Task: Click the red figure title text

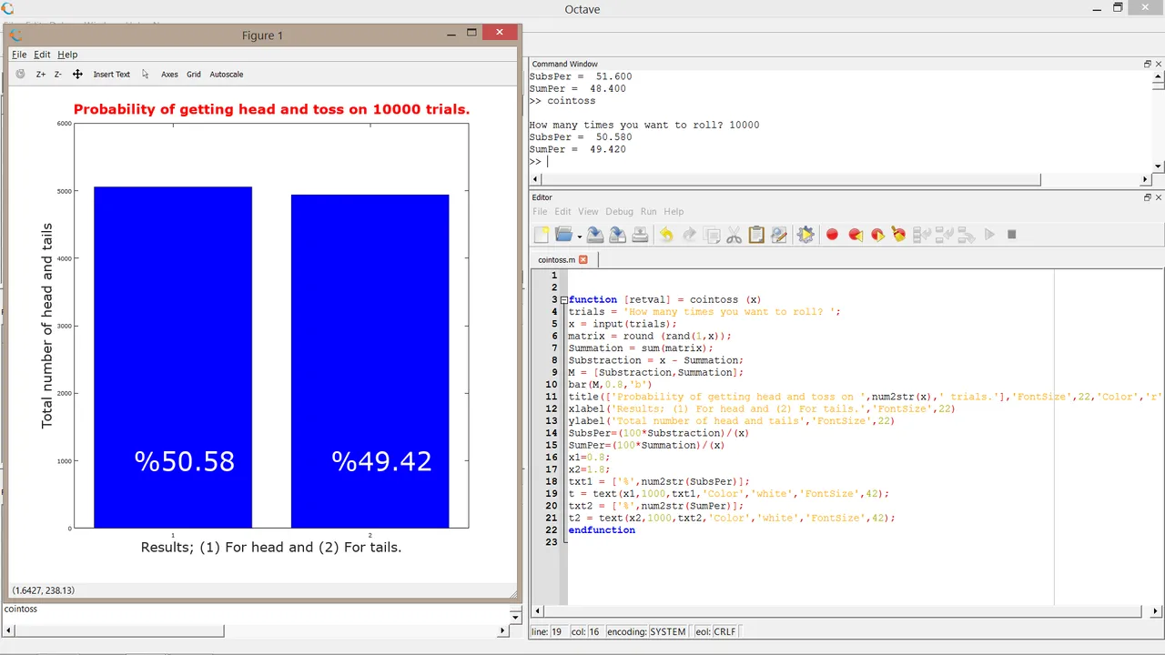Action: click(x=271, y=109)
